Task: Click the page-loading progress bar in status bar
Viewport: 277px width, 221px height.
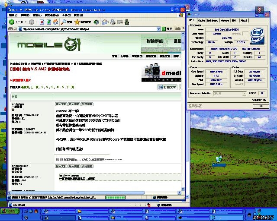Action: point(115,197)
